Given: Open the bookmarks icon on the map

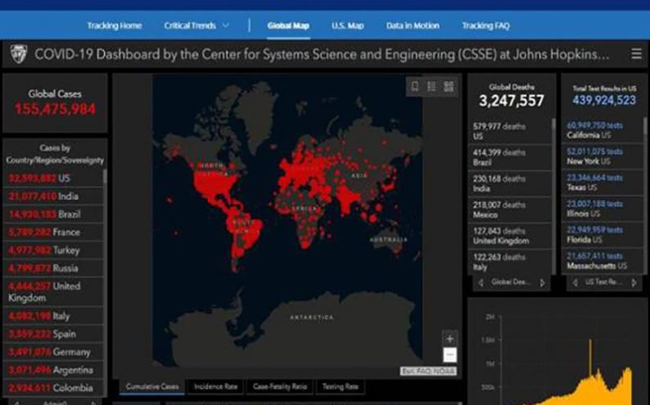Looking at the screenshot, I should pyautogui.click(x=415, y=86).
